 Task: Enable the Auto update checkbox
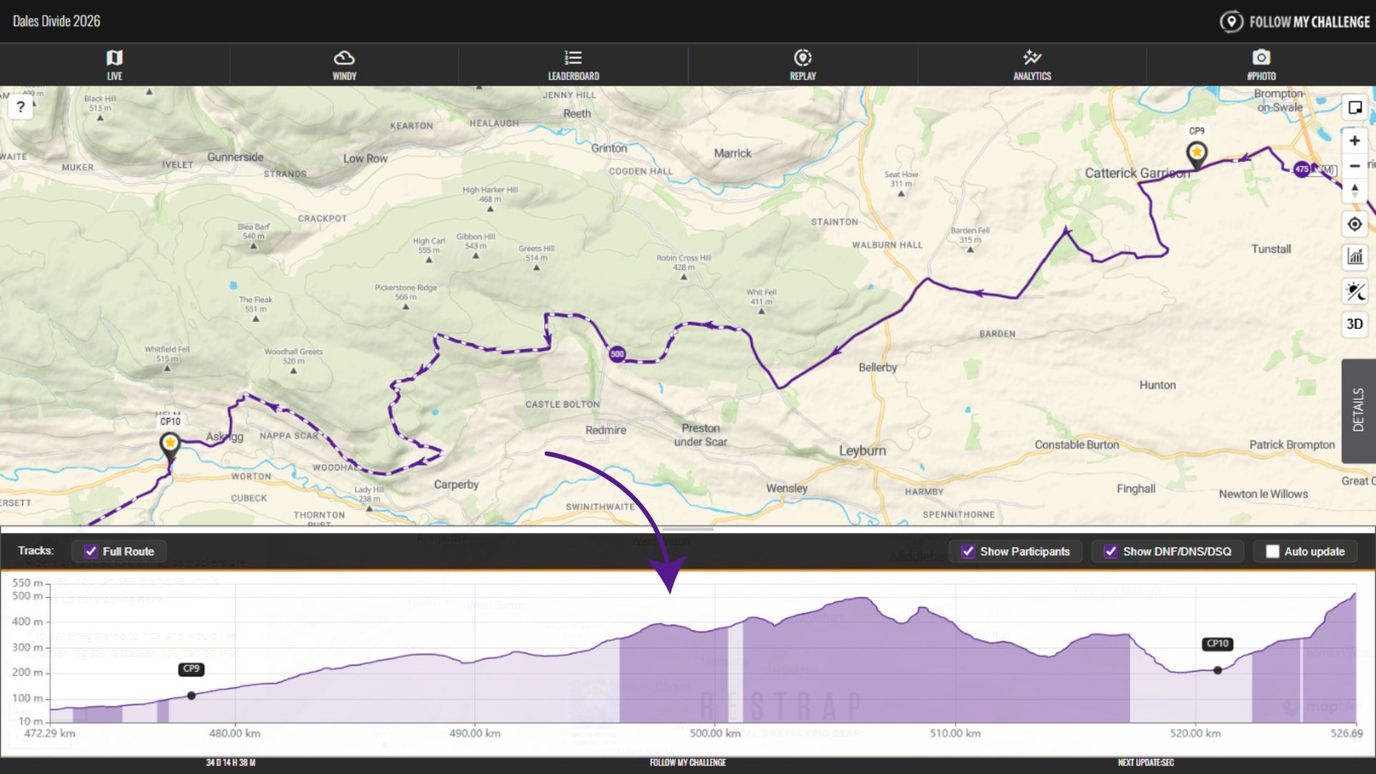[1272, 551]
